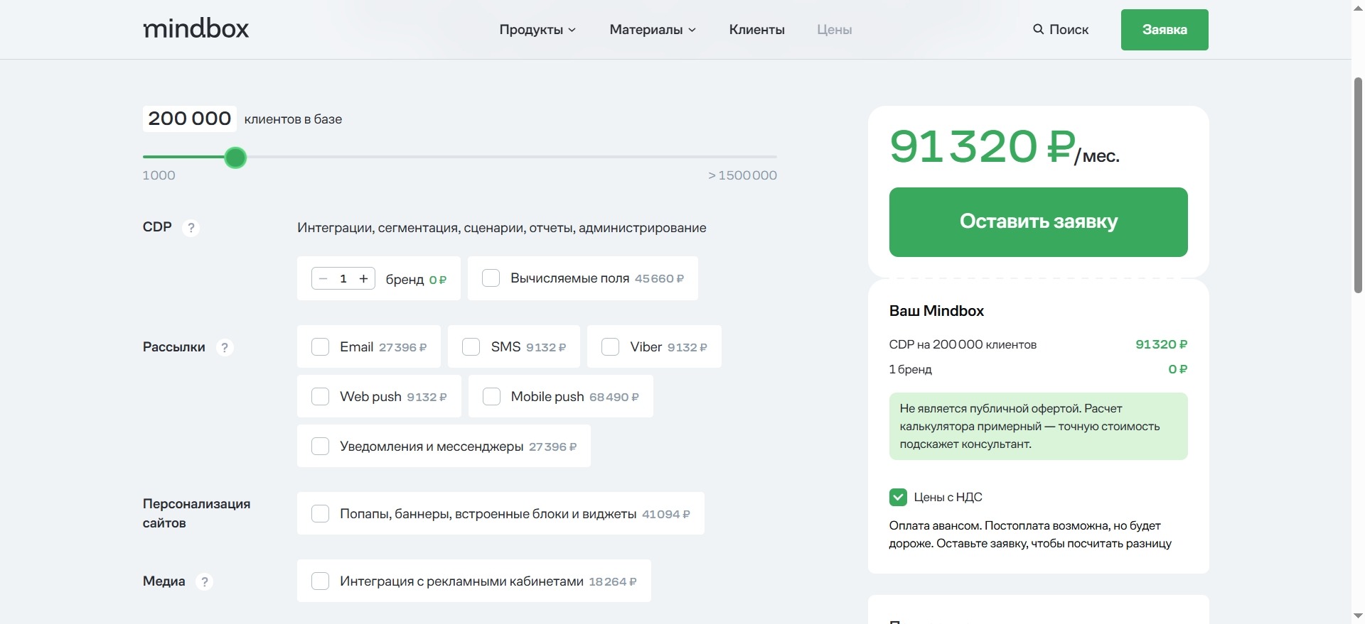Expand the Материалы dropdown menu
This screenshot has width=1365, height=624.
(653, 30)
